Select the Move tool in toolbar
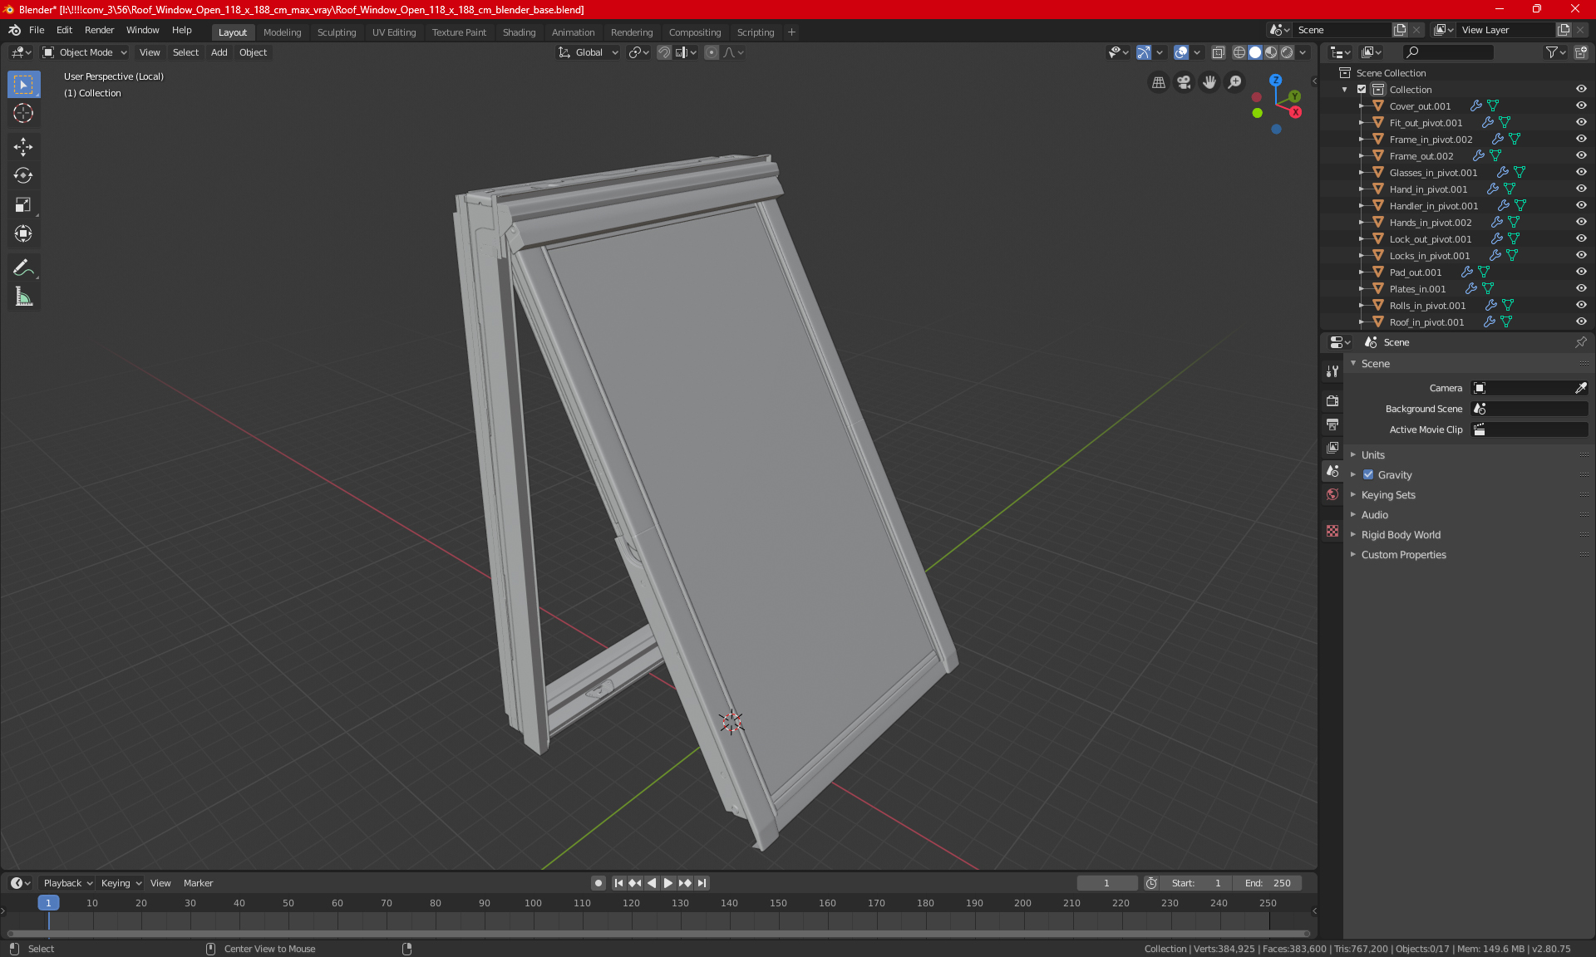 click(x=23, y=147)
